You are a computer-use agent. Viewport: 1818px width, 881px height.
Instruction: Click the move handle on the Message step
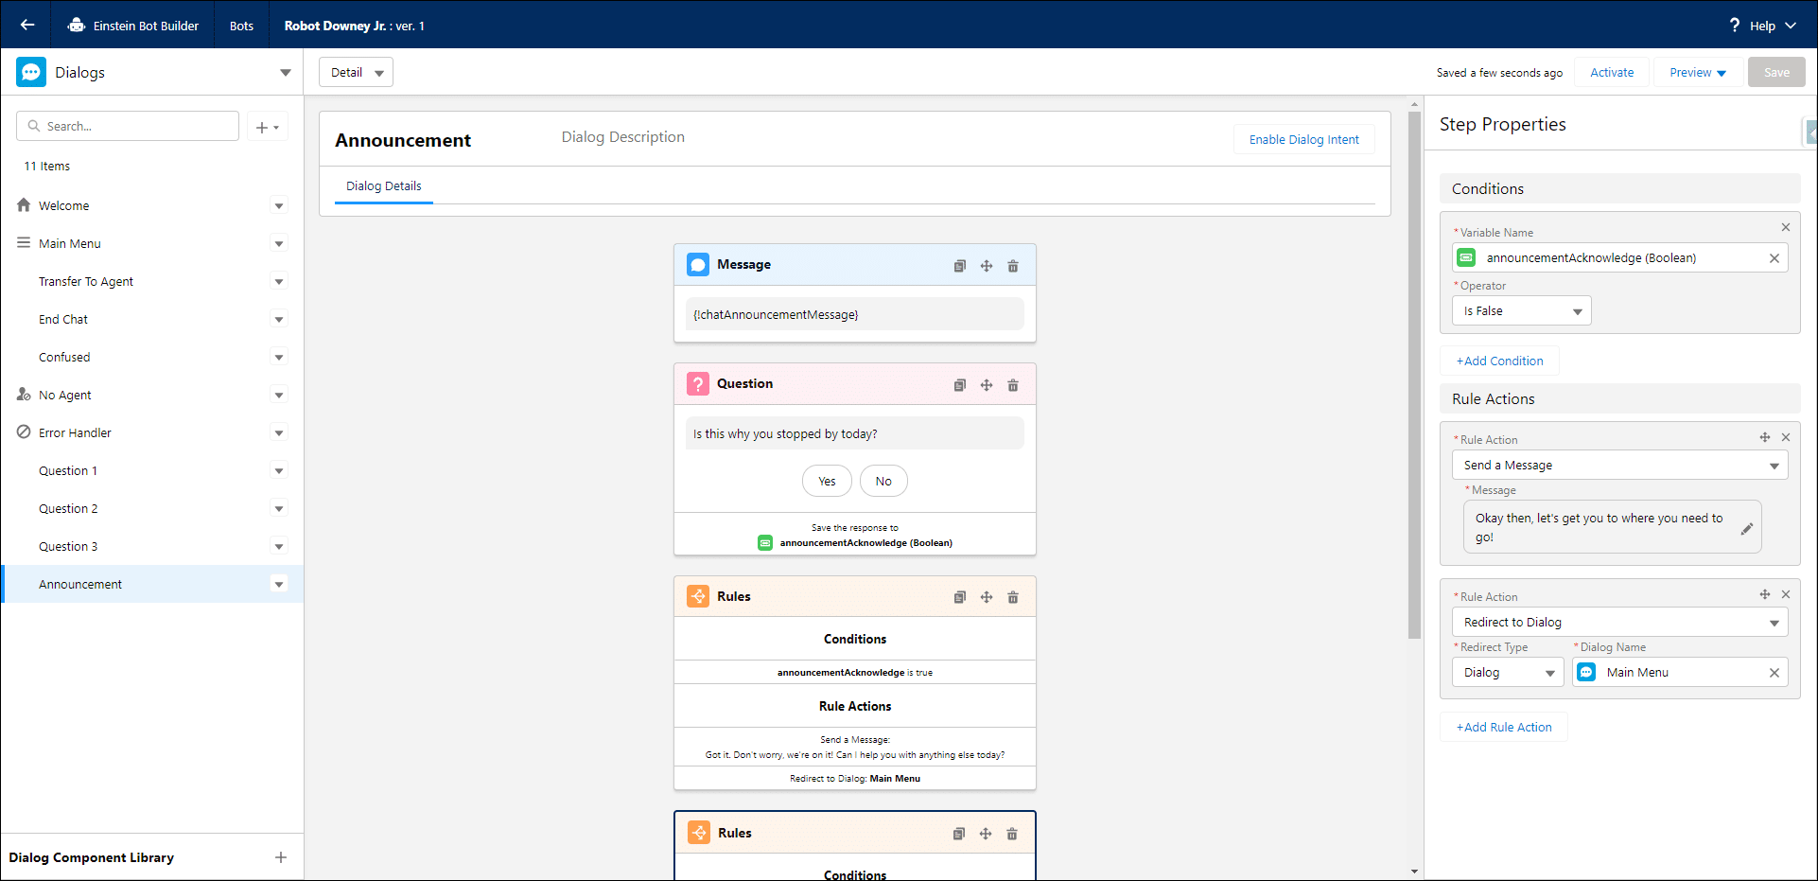pos(987,266)
